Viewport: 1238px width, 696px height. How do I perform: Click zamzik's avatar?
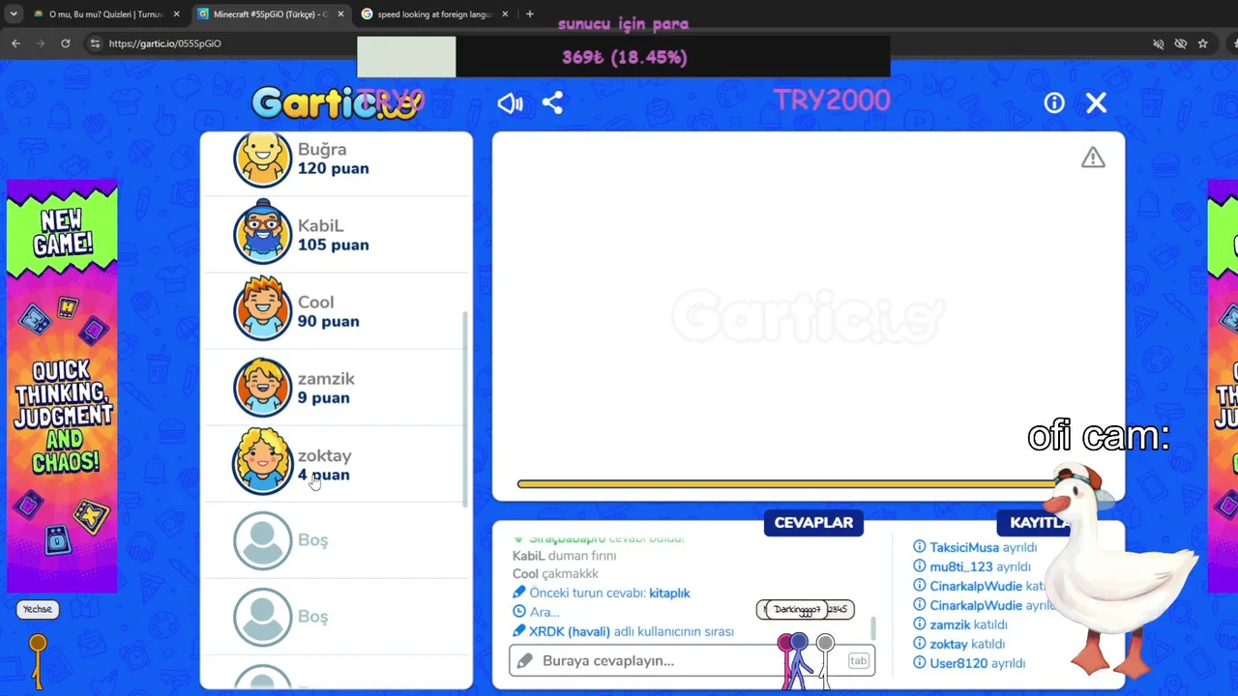tap(262, 386)
